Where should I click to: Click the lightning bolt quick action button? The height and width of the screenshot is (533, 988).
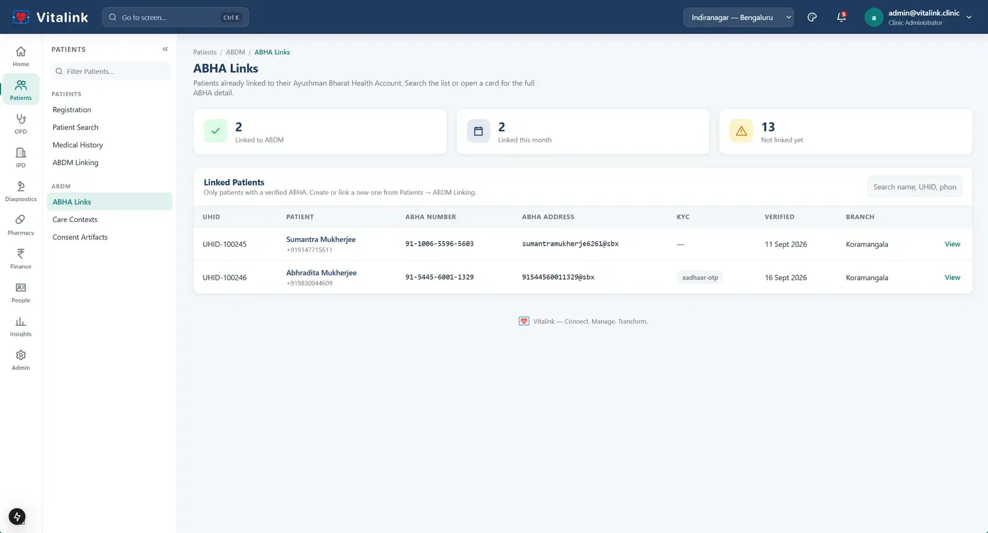(x=17, y=516)
